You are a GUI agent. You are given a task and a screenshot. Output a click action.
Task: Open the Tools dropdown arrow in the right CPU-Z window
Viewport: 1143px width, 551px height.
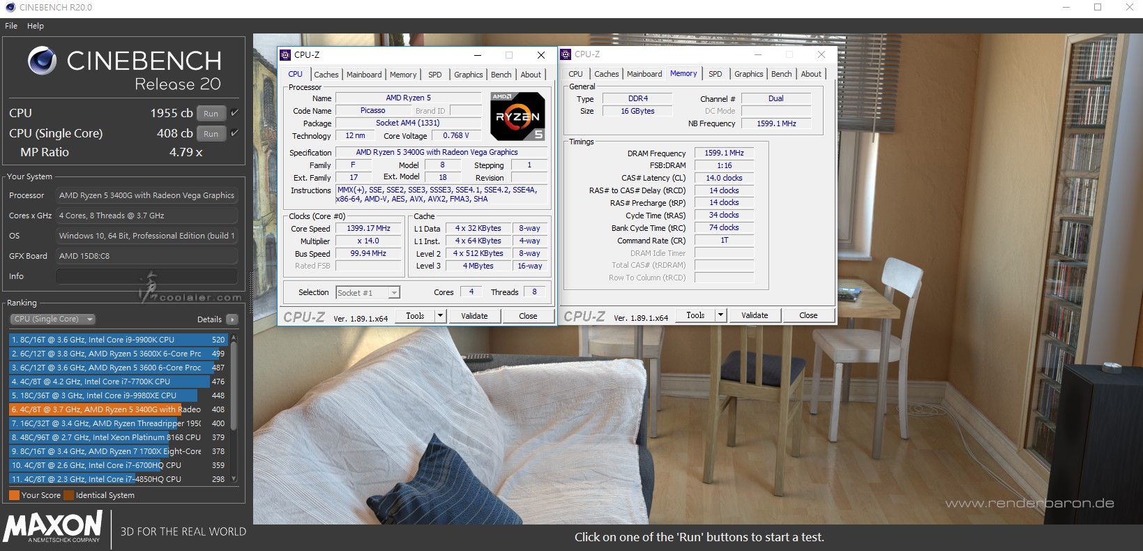[720, 315]
